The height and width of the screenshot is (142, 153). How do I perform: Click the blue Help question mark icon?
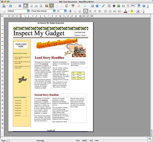144,6
